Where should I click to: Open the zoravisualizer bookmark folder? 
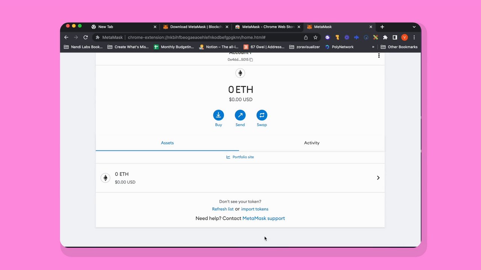point(304,47)
